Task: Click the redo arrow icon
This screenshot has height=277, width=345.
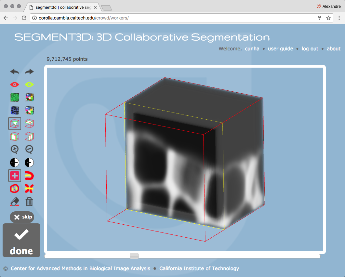Action: click(x=29, y=72)
